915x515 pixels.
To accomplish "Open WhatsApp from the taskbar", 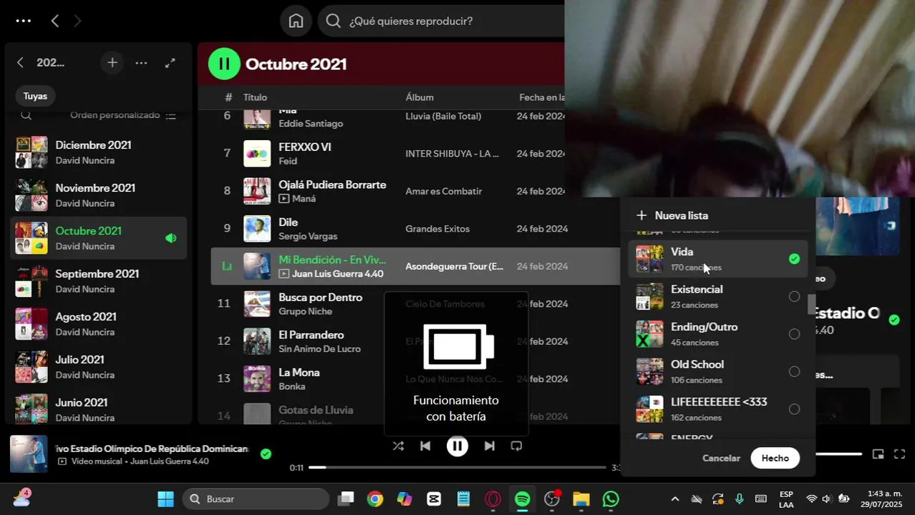I will (x=611, y=499).
